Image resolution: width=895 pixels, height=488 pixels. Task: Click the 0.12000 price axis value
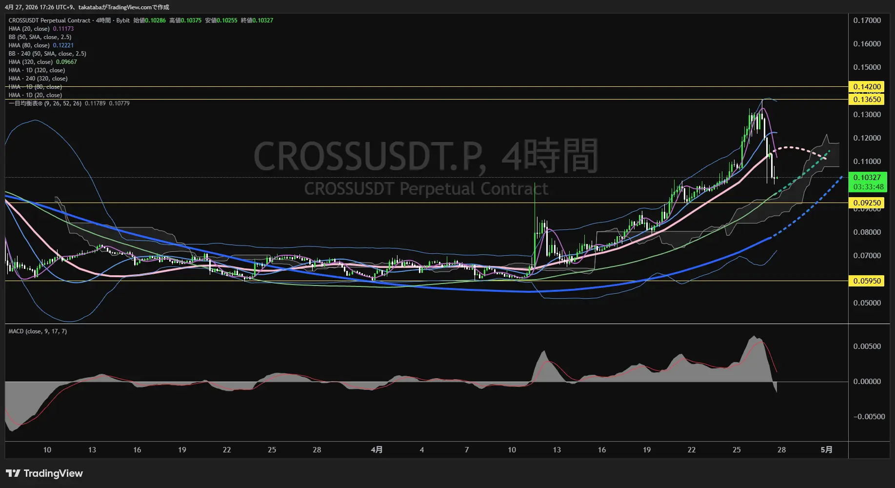[867, 138]
